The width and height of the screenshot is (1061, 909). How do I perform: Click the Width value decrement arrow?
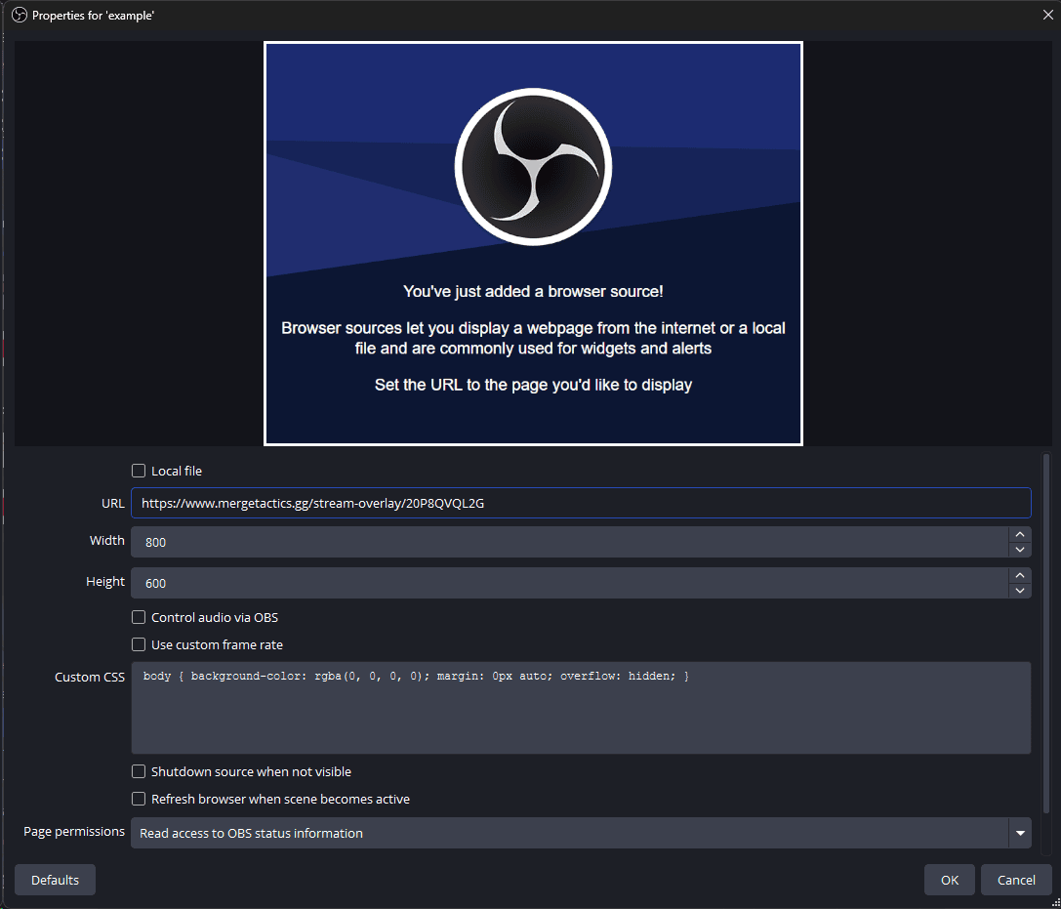[1020, 550]
